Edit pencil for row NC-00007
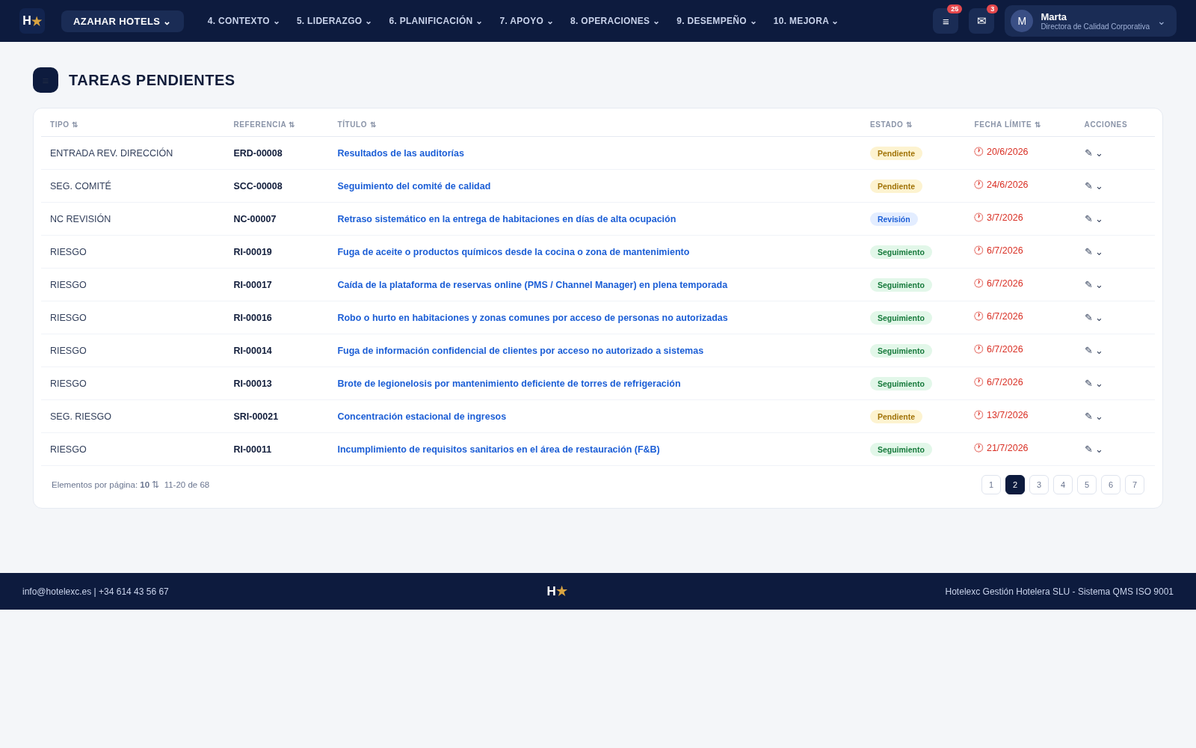 coord(1088,219)
